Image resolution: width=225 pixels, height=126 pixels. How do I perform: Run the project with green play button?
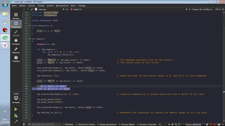coord(16,109)
